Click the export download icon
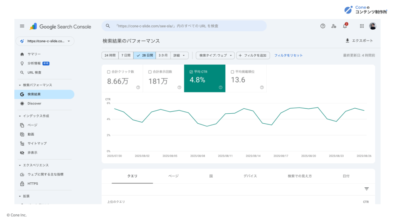The image size is (395, 222). pyautogui.click(x=348, y=40)
